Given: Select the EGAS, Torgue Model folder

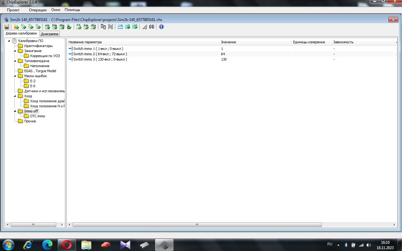Looking at the screenshot, I should 40,71.
